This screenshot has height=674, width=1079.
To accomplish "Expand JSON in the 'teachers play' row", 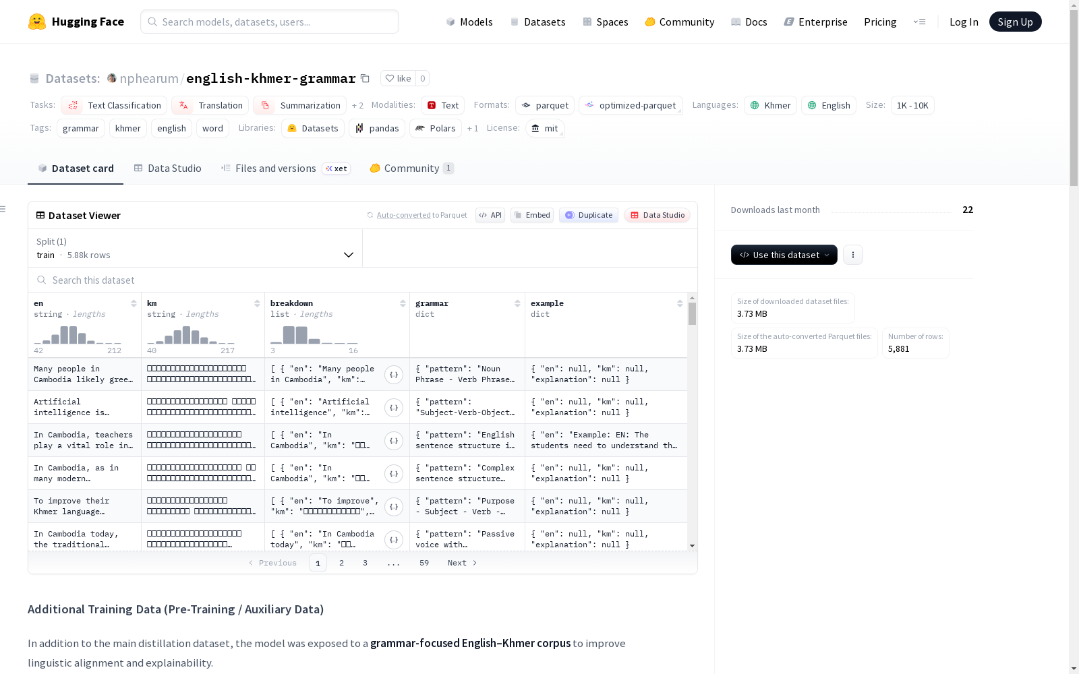I will (x=394, y=441).
